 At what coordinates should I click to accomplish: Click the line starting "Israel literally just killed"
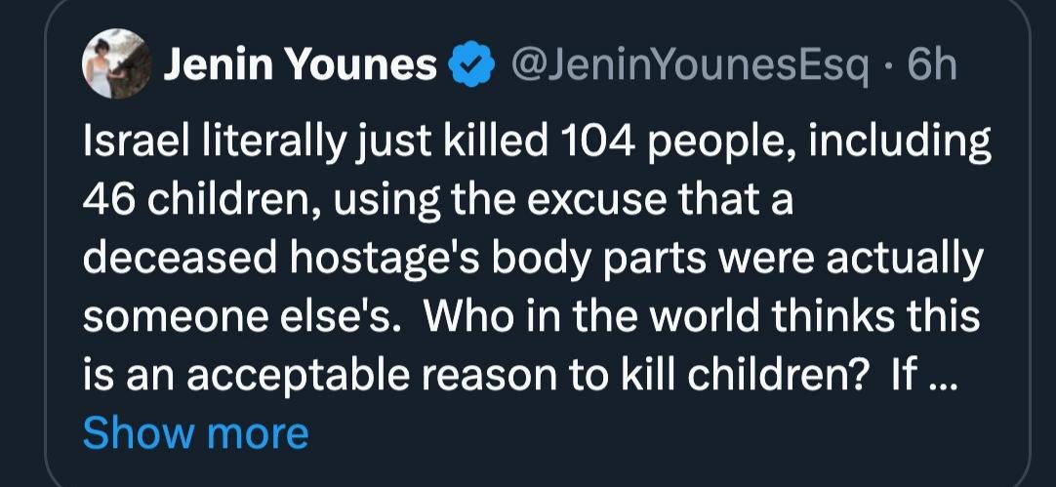(537, 145)
